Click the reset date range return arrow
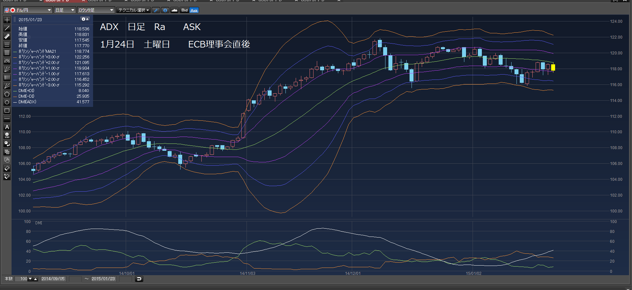The height and width of the screenshot is (290, 632). point(139,279)
